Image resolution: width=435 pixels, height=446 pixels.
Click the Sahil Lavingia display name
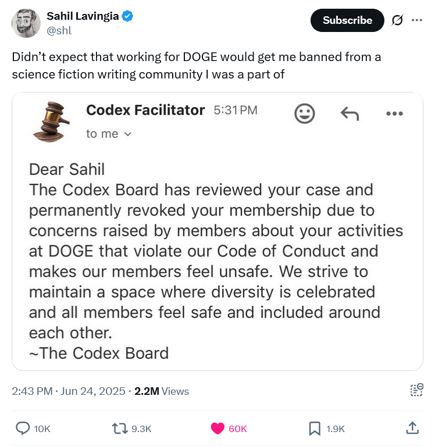click(x=83, y=16)
